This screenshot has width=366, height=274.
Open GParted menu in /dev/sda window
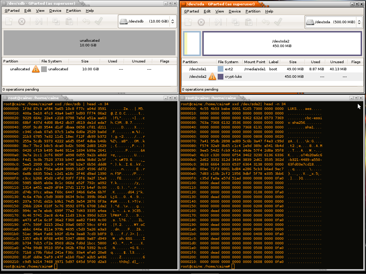(x=192, y=11)
